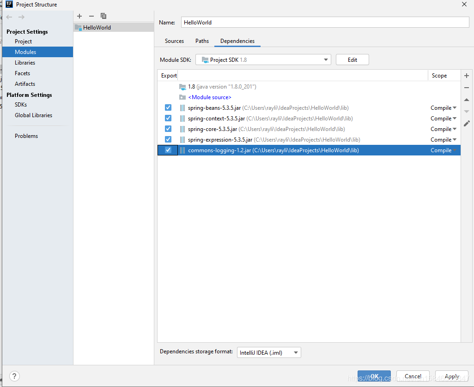The width and height of the screenshot is (474, 387).
Task: Click IntelliJ logo in title bar
Action: click(x=9, y=4)
